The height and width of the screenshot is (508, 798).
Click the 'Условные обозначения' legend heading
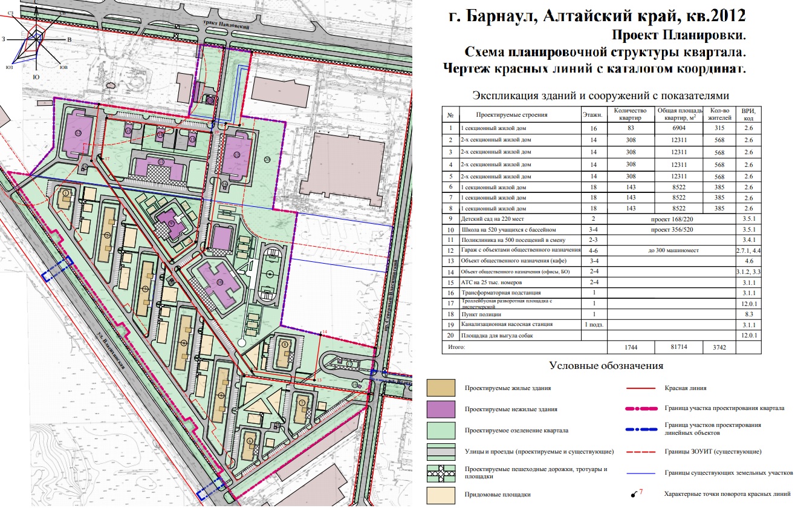pos(606,366)
